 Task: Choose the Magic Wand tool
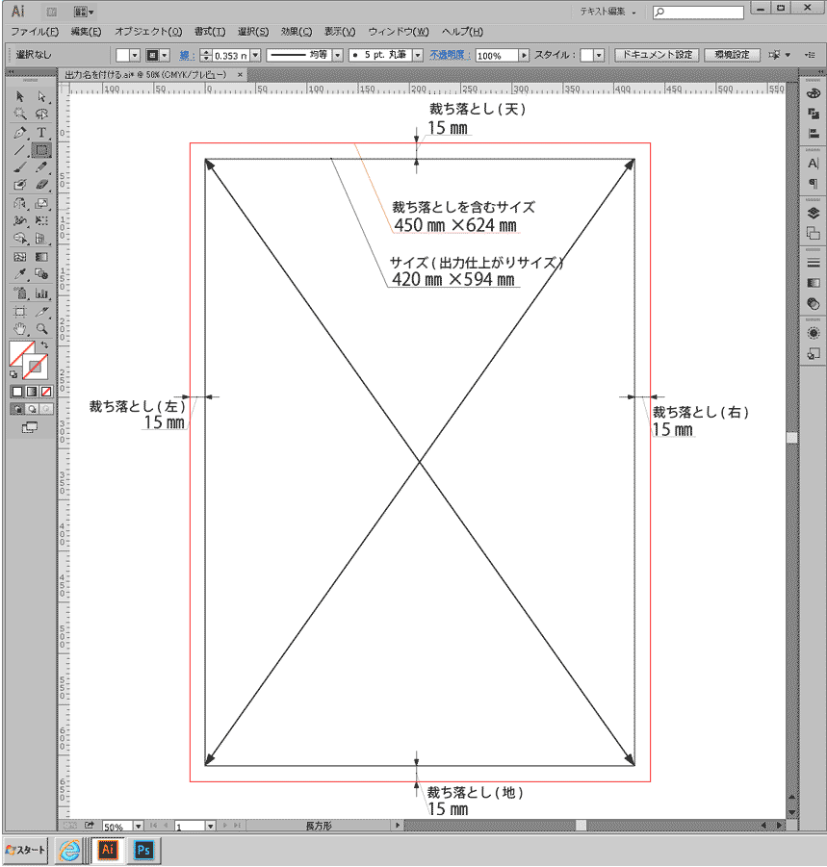pos(20,114)
